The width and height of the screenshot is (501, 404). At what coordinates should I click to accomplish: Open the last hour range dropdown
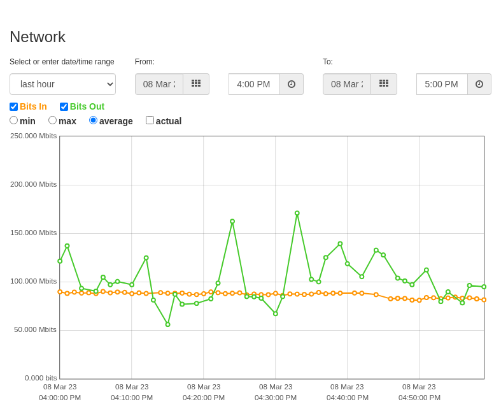(62, 84)
